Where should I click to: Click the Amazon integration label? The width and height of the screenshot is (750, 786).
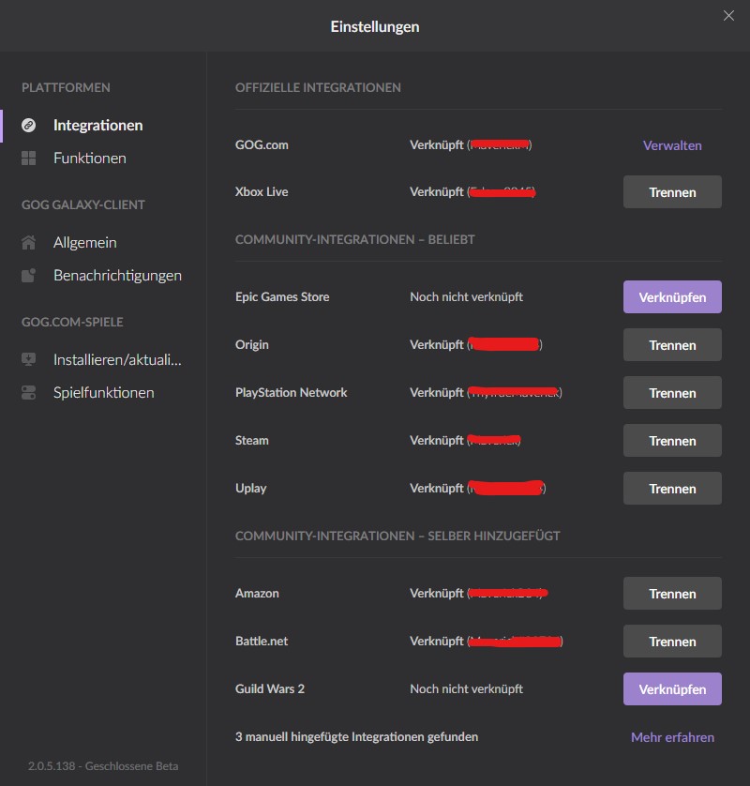coord(257,594)
